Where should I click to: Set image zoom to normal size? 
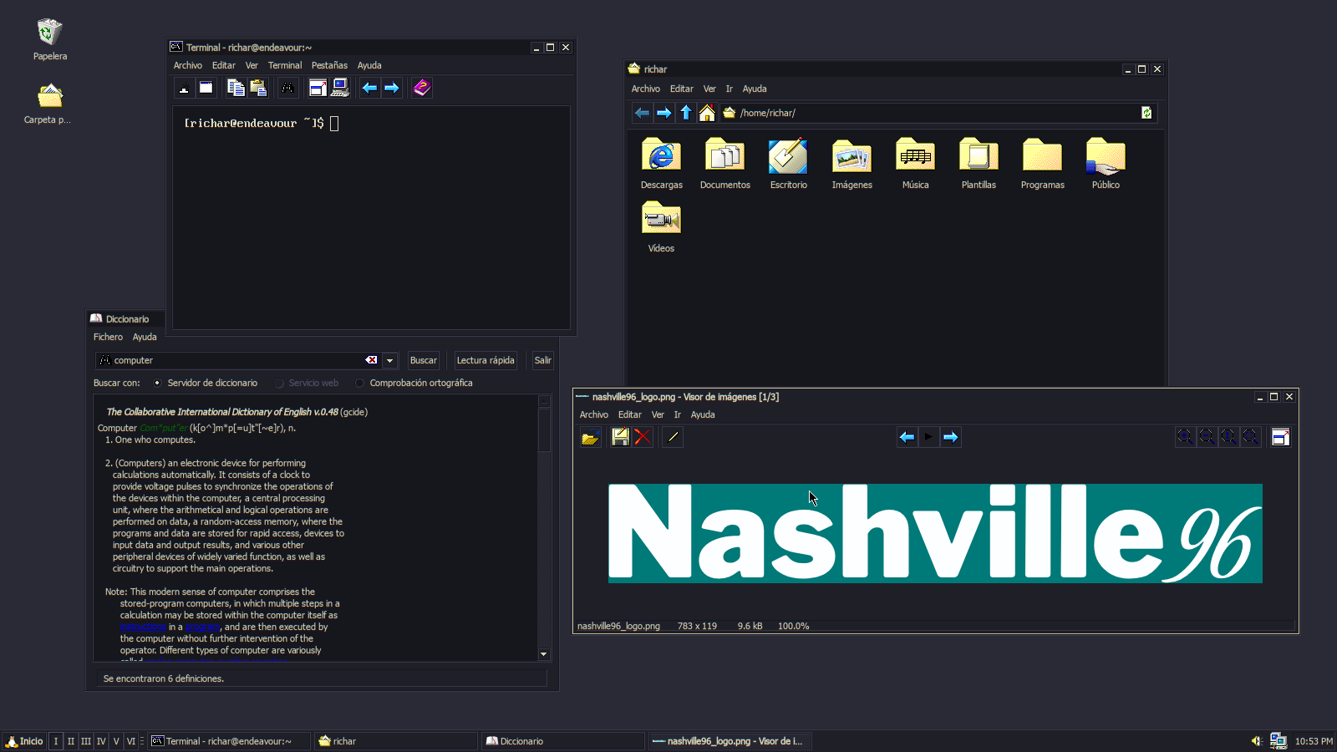tap(1228, 437)
